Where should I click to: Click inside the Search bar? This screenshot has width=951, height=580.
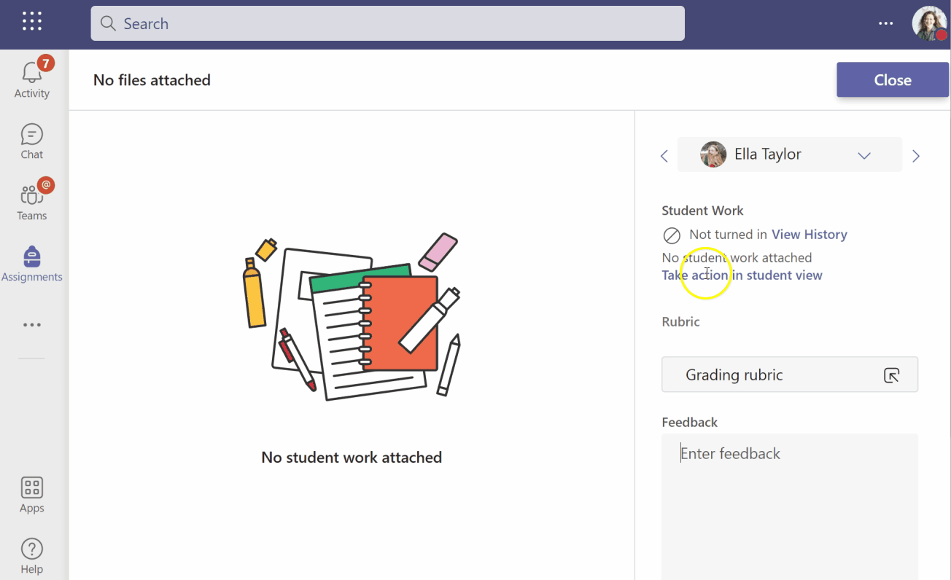coord(387,23)
